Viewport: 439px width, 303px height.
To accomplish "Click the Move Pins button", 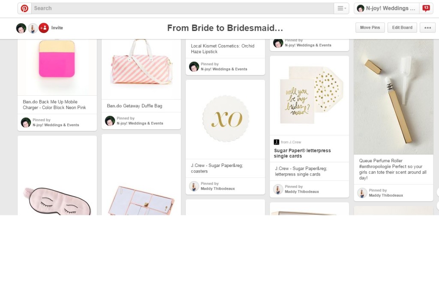I will click(370, 27).
